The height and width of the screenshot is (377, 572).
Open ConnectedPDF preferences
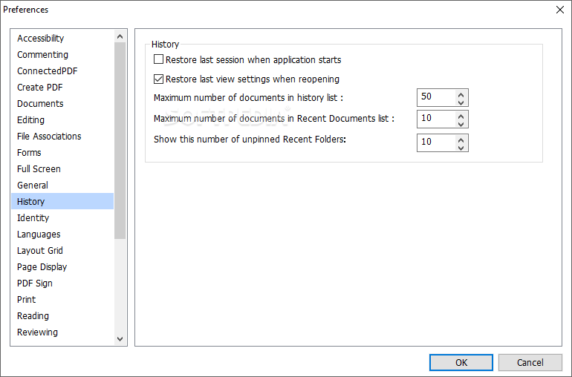pyautogui.click(x=62, y=71)
